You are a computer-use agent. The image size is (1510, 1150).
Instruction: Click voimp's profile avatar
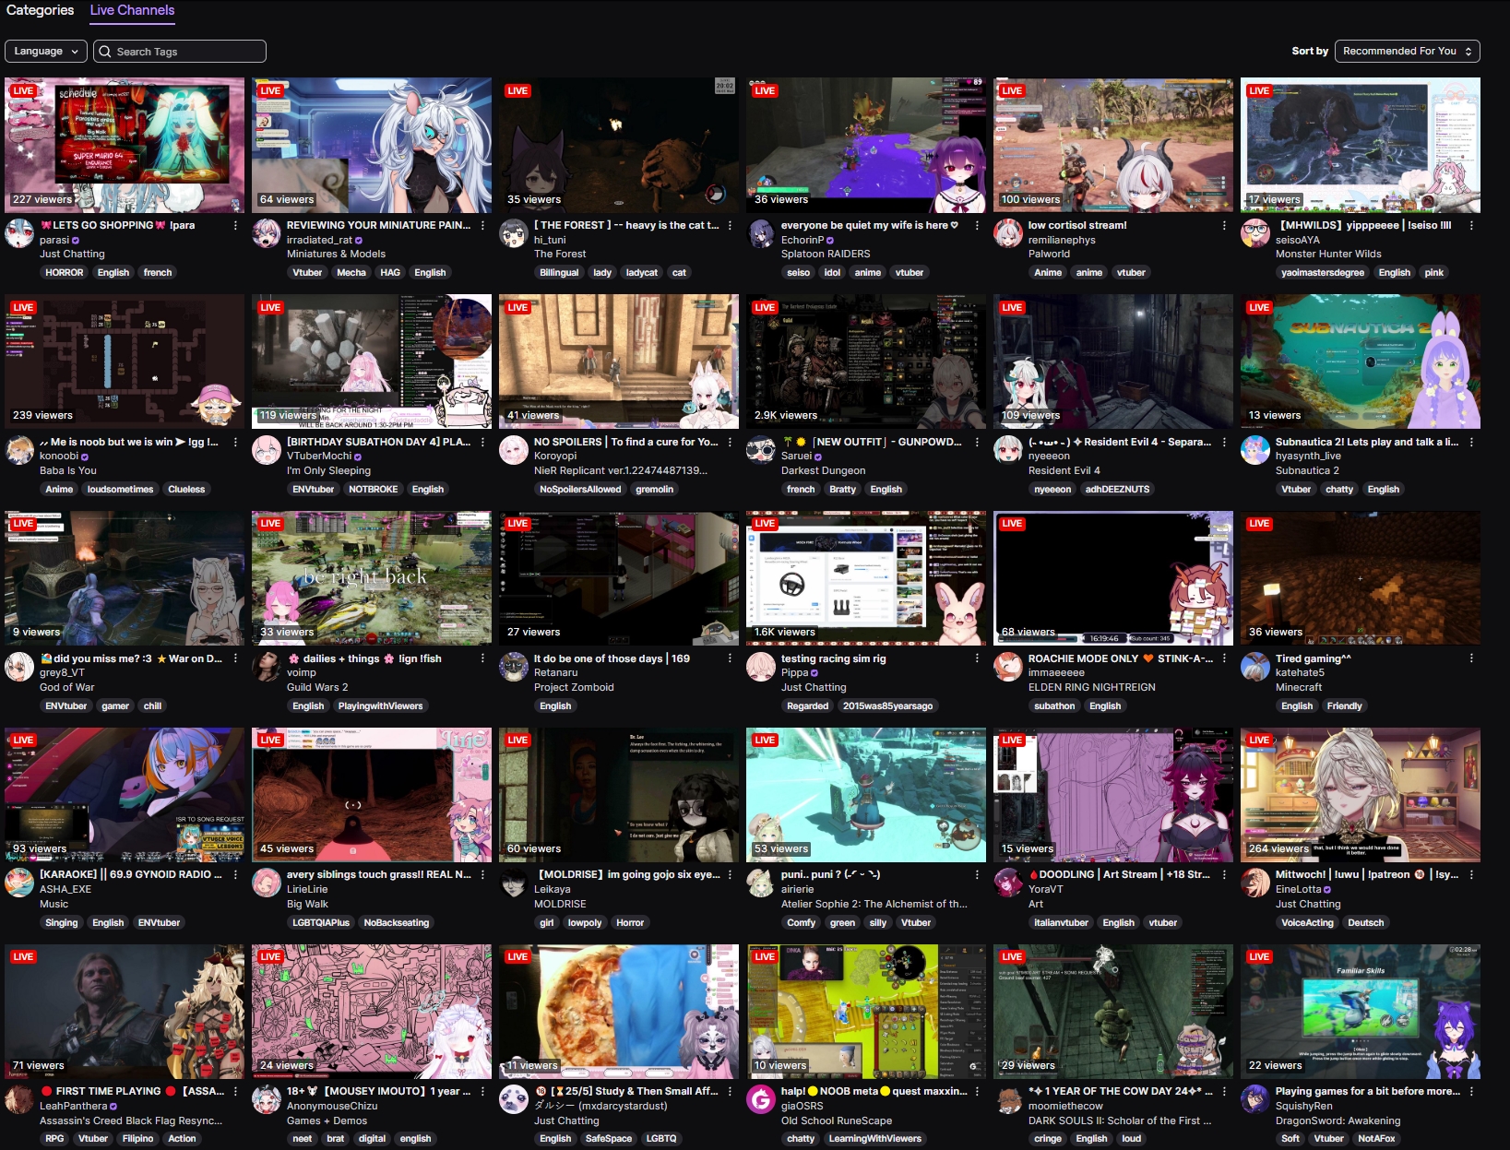[x=267, y=667]
